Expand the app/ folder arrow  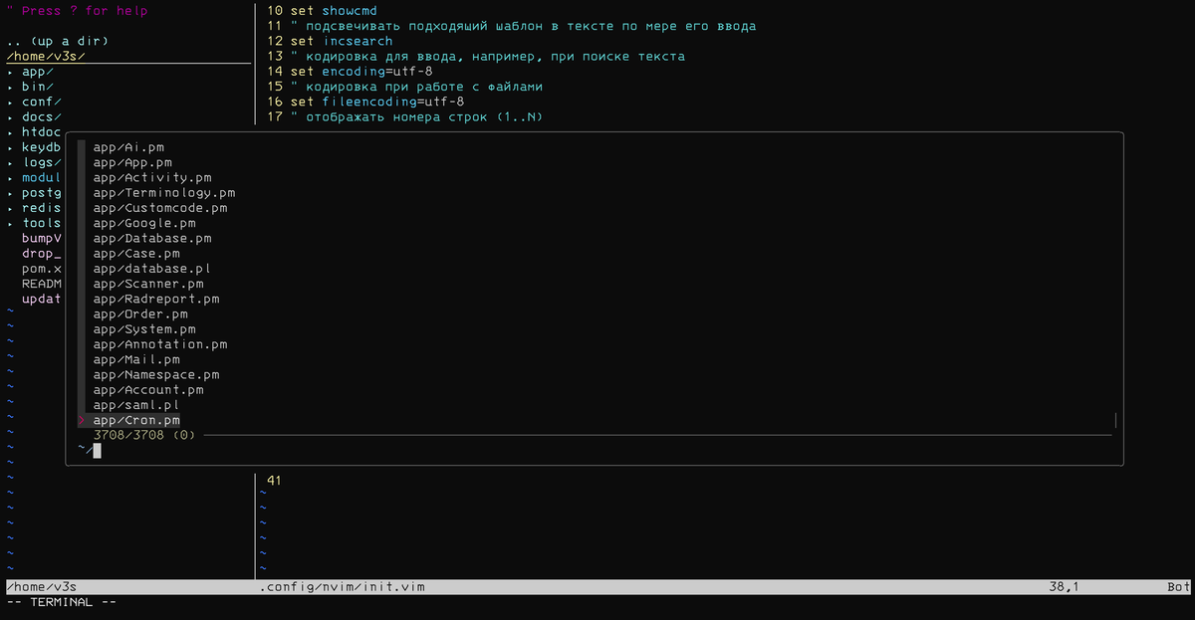[10, 72]
